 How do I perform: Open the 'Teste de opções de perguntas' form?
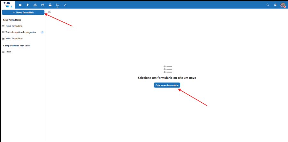coord(21,32)
